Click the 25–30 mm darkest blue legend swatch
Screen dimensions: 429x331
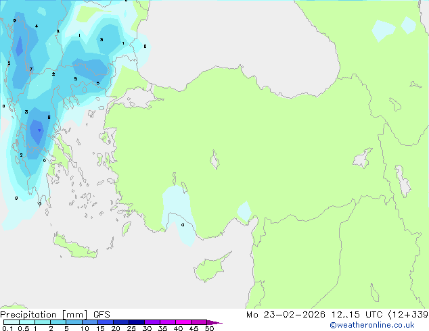[137, 322]
